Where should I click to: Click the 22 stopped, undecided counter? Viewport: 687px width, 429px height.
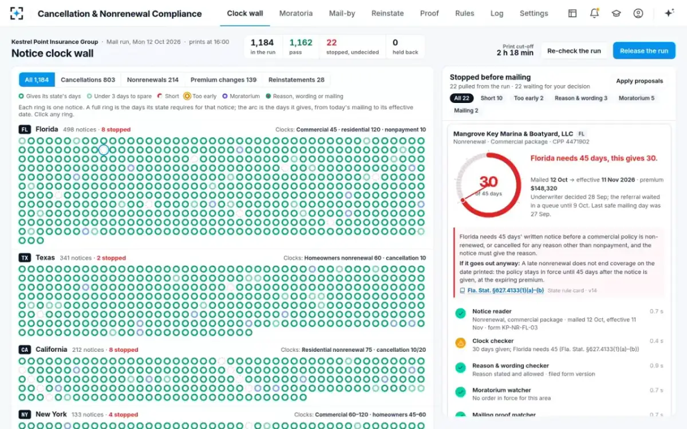tap(353, 47)
